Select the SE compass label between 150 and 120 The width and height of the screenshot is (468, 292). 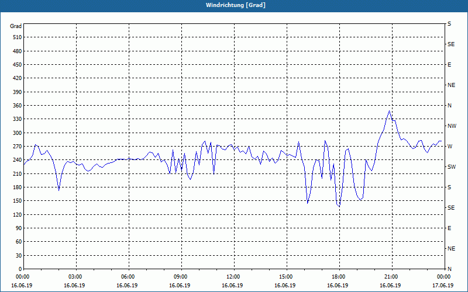point(451,208)
